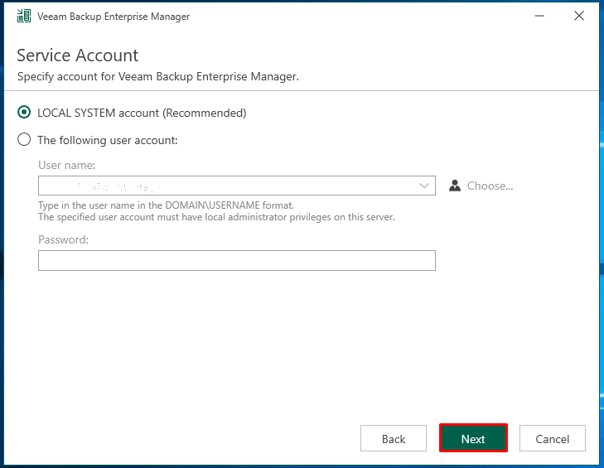This screenshot has width=604, height=468.
Task: Click the 'User name:' label
Action: pos(66,165)
